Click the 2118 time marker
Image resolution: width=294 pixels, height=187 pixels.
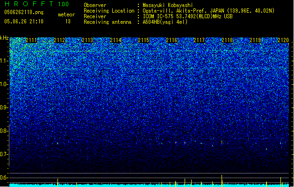[227, 40]
